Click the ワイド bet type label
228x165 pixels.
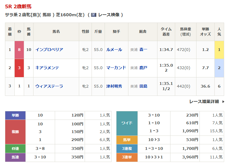(x=127, y=123)
